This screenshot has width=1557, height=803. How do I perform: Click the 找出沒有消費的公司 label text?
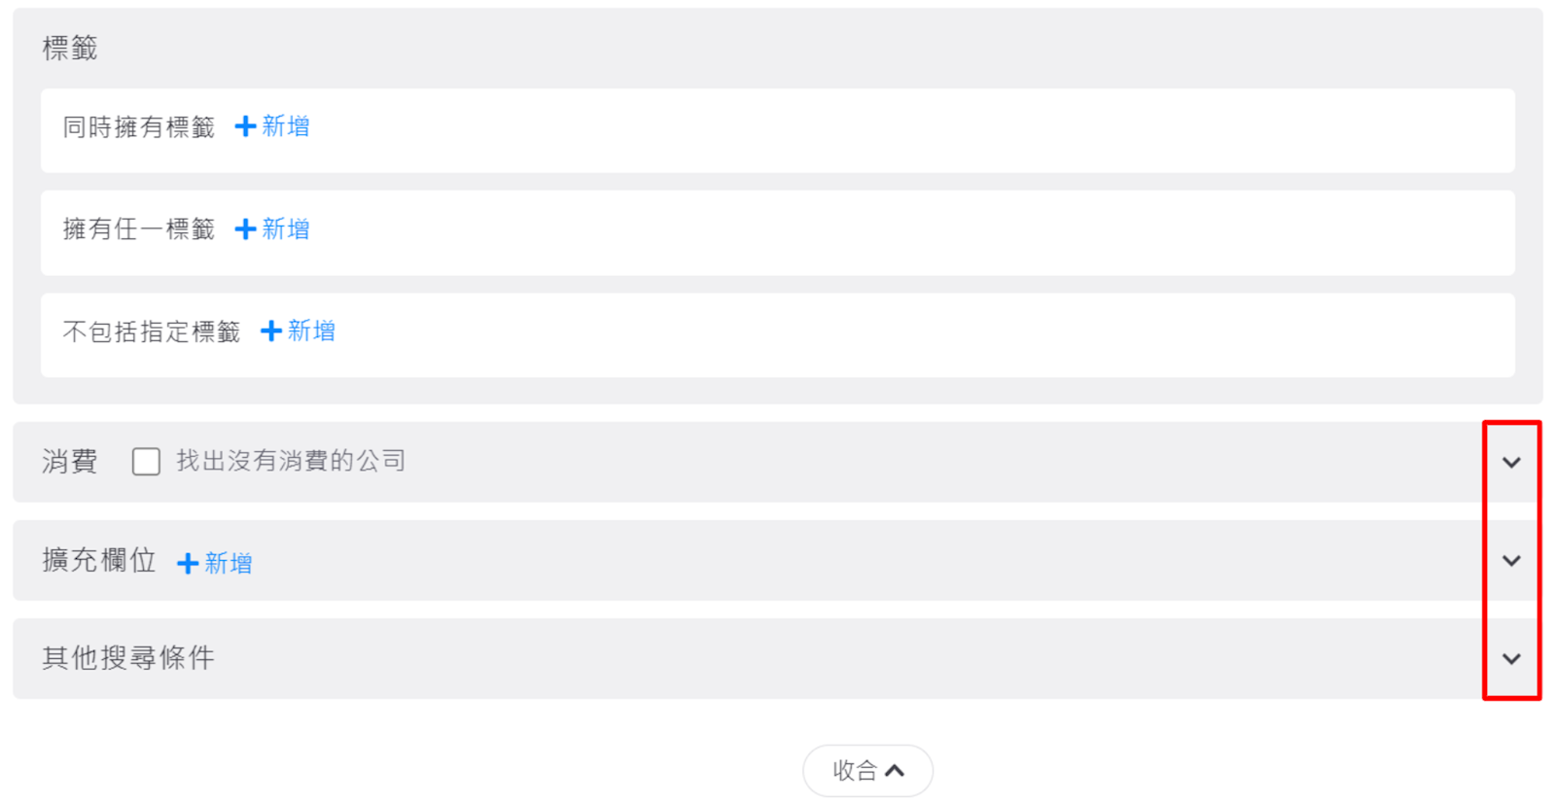click(x=291, y=461)
